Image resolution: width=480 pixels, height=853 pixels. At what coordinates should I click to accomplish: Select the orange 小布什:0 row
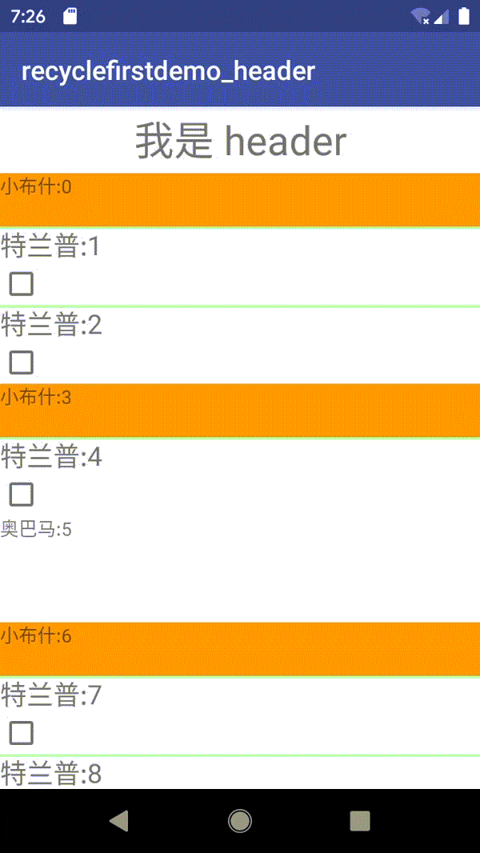point(240,198)
